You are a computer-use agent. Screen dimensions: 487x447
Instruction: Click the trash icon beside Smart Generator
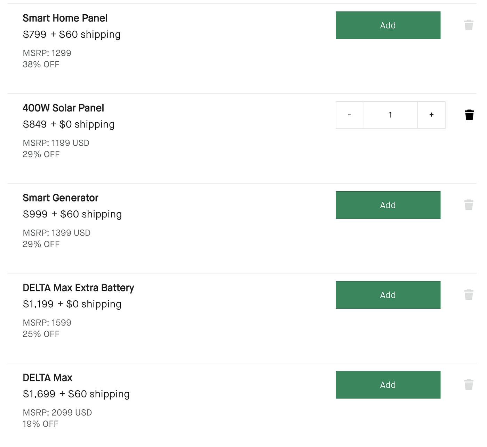pos(469,205)
